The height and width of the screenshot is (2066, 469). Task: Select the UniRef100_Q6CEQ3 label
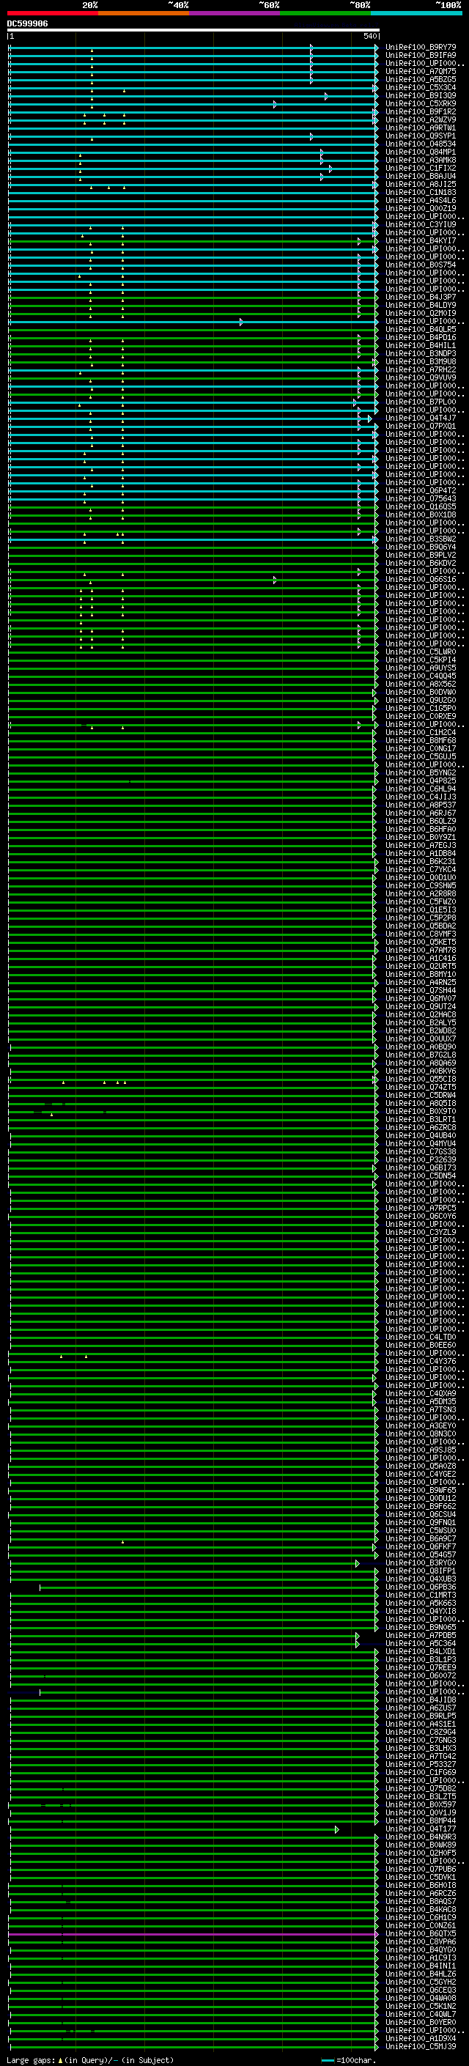pyautogui.click(x=421, y=1991)
